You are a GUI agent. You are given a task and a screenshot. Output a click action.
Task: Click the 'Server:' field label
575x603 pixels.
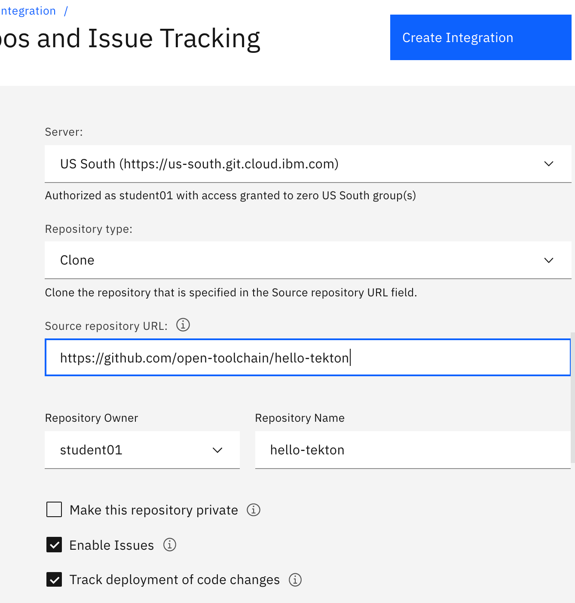tap(64, 132)
